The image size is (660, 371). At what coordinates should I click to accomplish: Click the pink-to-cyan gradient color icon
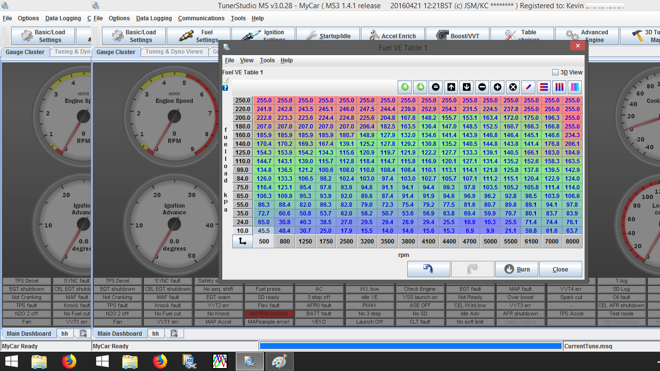(575, 87)
